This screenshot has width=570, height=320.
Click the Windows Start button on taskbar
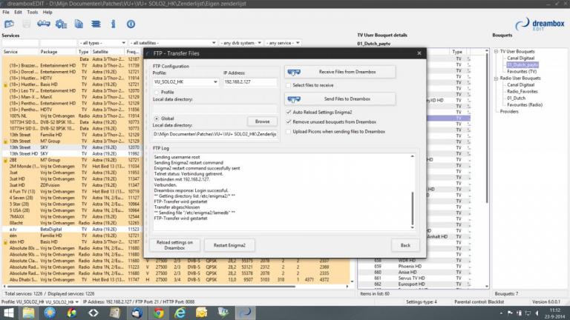point(10,313)
